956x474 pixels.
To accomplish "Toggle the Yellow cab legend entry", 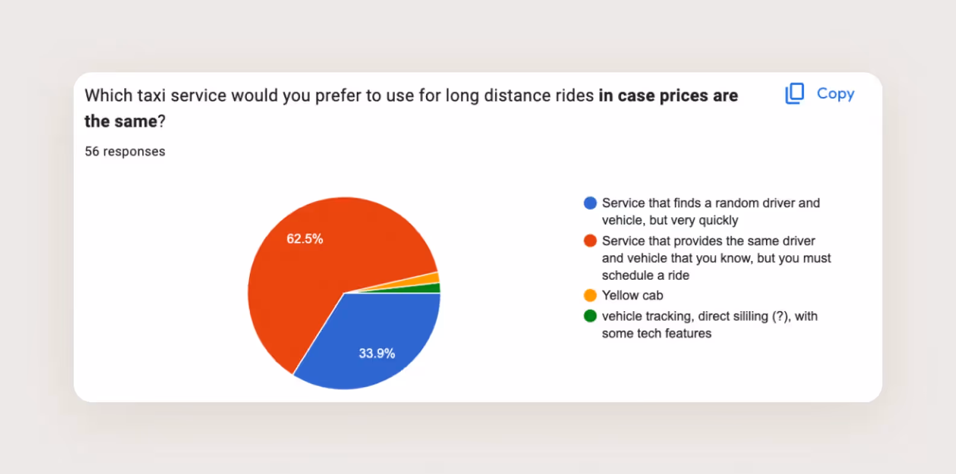I will 633,295.
